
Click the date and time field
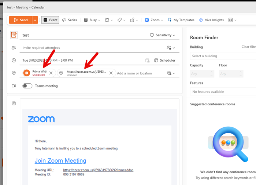82,60
